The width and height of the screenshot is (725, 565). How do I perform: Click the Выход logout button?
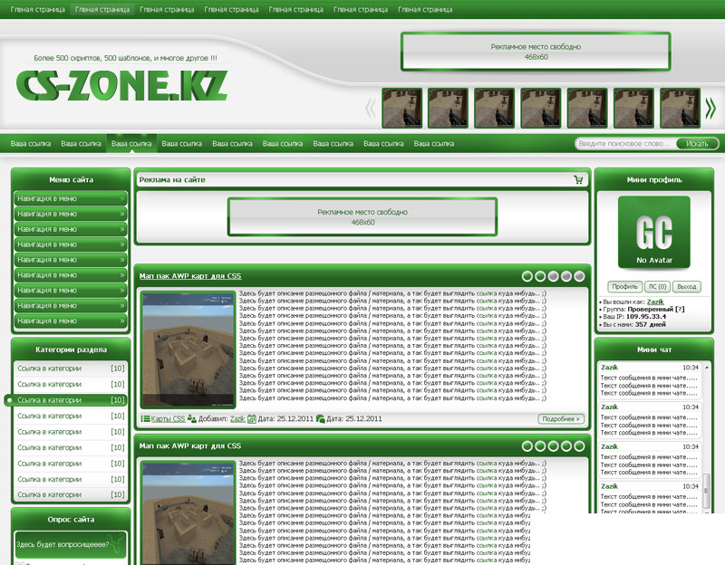pos(686,286)
